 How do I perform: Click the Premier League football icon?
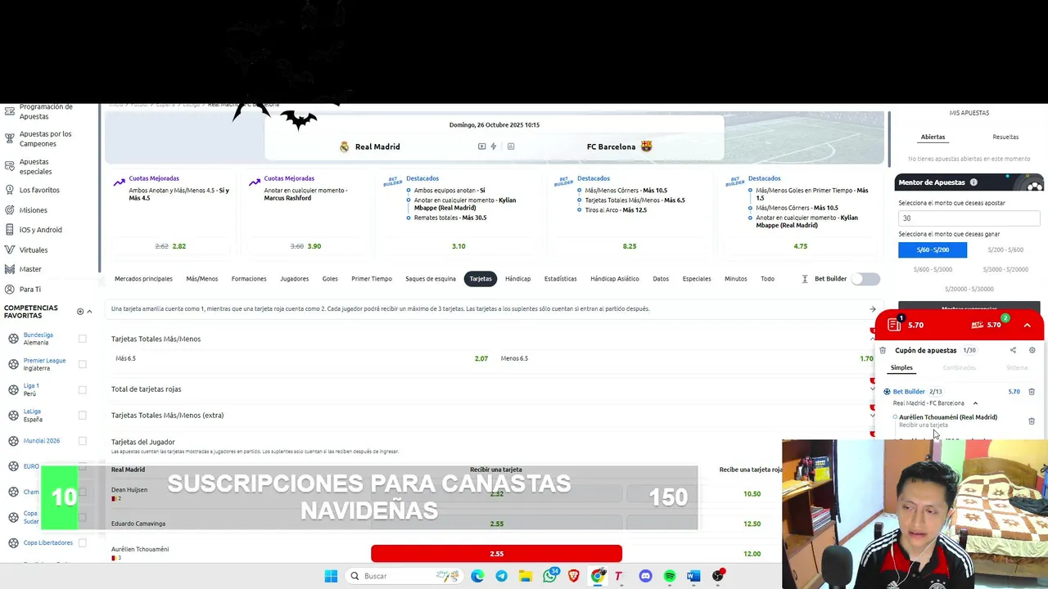[13, 364]
